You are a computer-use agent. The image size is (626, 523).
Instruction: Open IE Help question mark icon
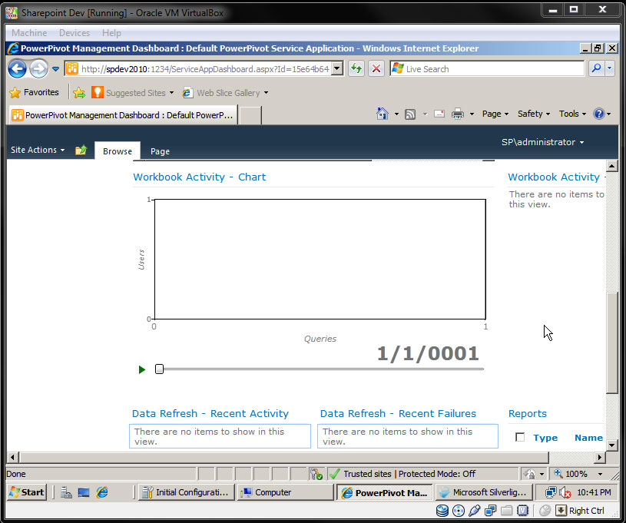click(x=599, y=114)
